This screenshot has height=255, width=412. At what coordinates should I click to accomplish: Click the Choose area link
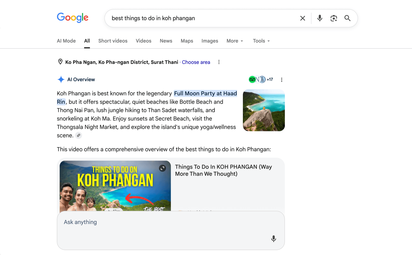point(196,62)
